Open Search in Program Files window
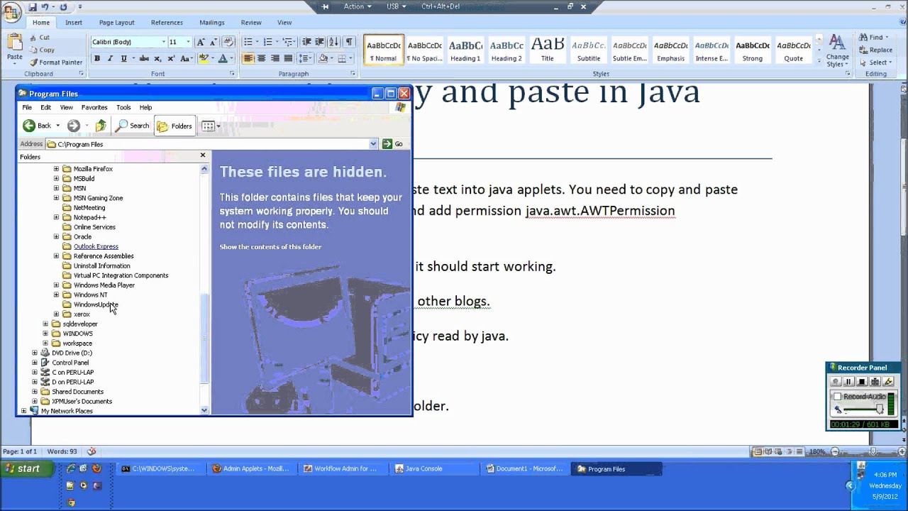This screenshot has height=511, width=908. point(133,126)
